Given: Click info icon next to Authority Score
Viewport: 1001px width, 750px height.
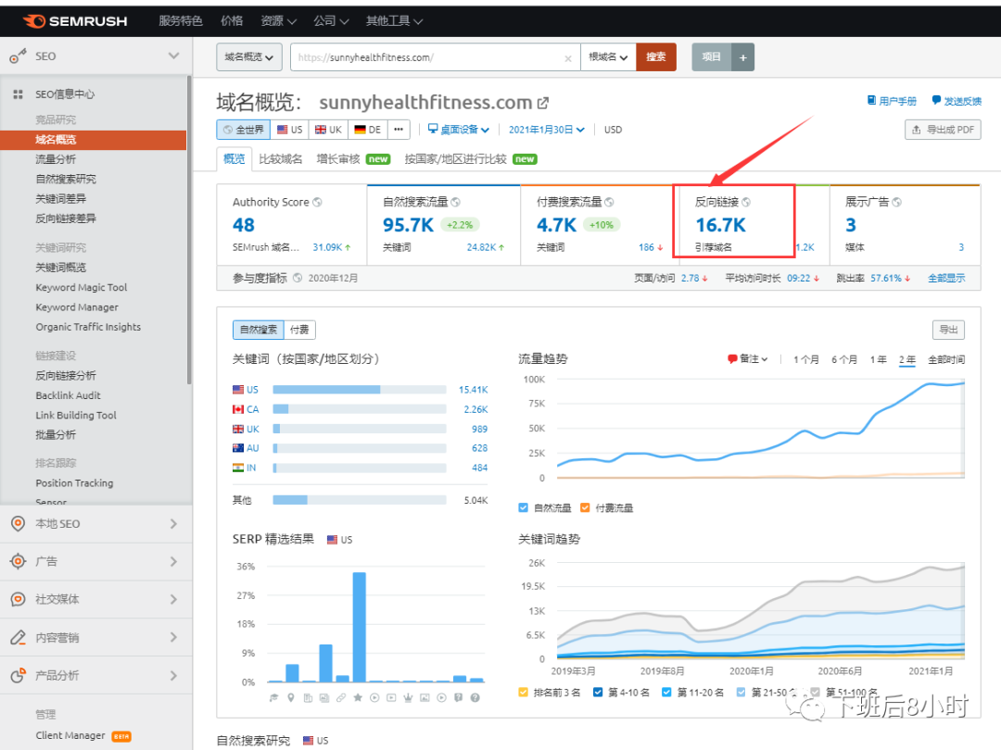Looking at the screenshot, I should pyautogui.click(x=317, y=202).
